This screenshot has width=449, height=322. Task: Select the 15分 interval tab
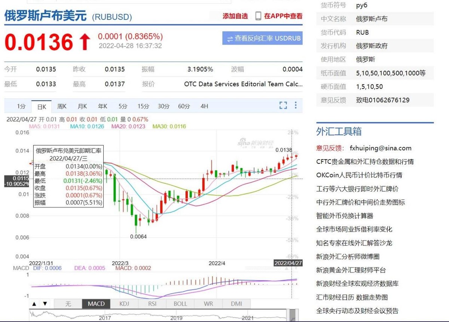pyautogui.click(x=143, y=106)
